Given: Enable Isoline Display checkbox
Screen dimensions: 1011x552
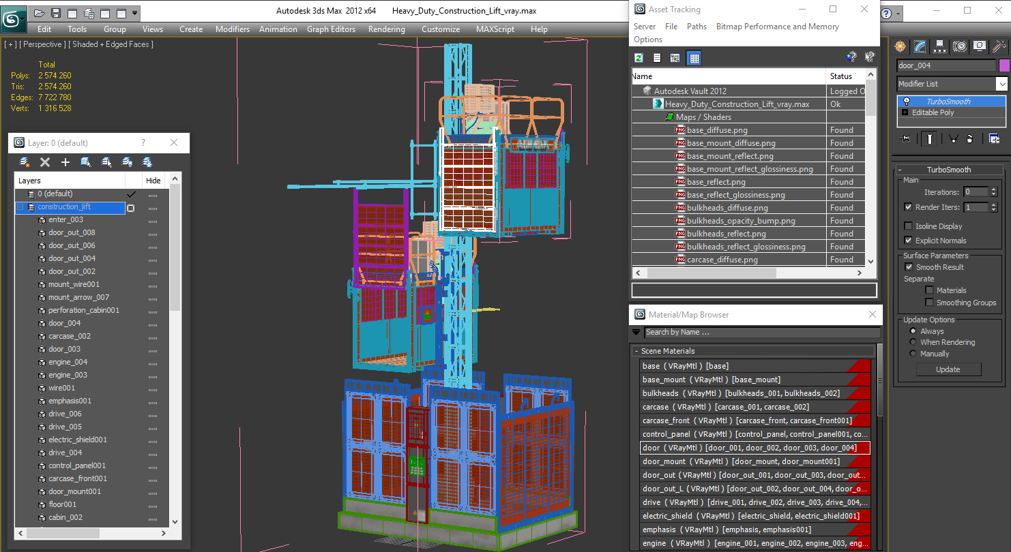Looking at the screenshot, I should 908,226.
